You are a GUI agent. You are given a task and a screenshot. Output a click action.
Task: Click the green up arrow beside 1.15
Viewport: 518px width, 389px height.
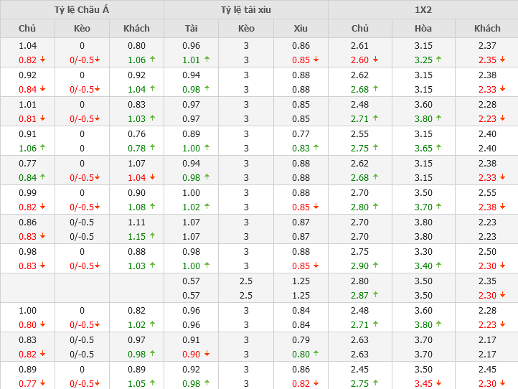[x=151, y=237]
